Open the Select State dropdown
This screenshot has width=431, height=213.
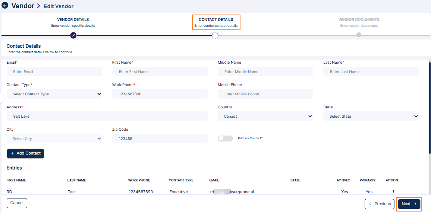coord(371,117)
